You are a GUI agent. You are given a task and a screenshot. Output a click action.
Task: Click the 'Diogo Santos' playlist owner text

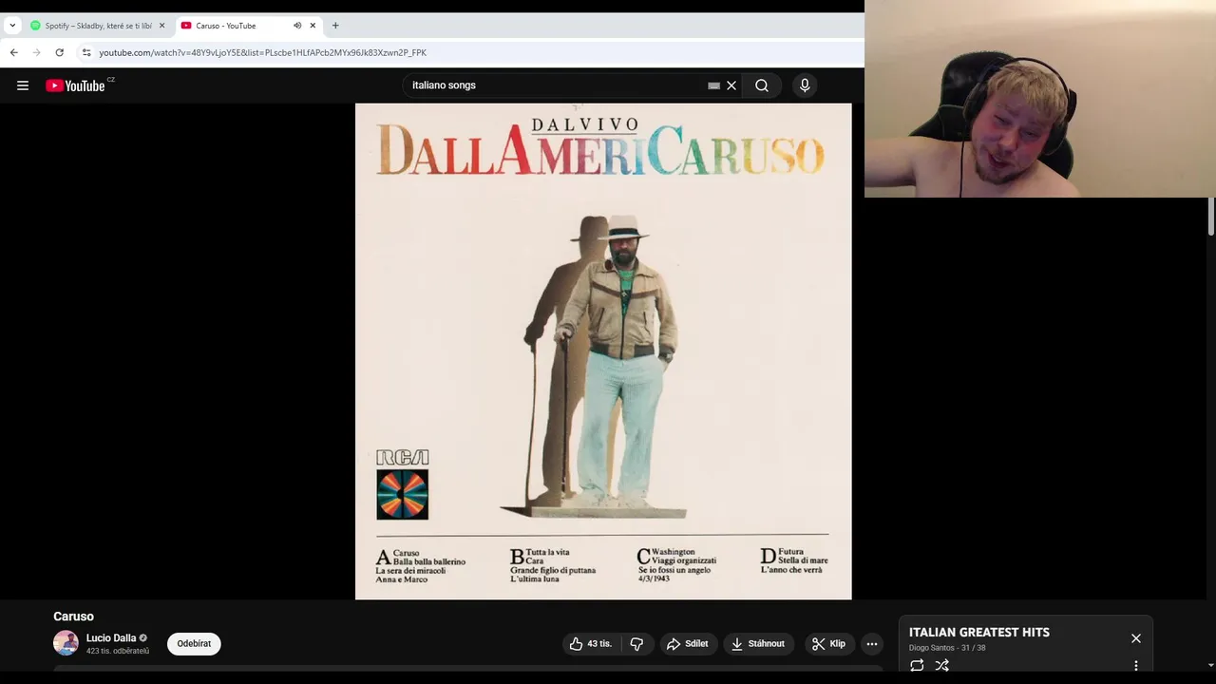(x=931, y=648)
